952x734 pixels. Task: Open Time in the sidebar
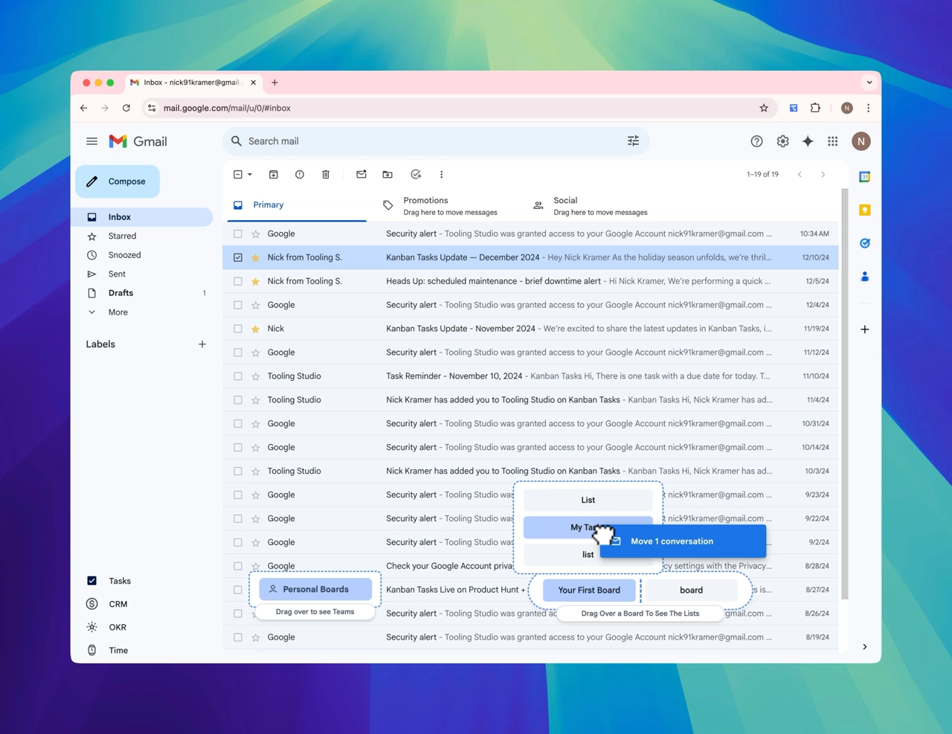[x=118, y=650]
